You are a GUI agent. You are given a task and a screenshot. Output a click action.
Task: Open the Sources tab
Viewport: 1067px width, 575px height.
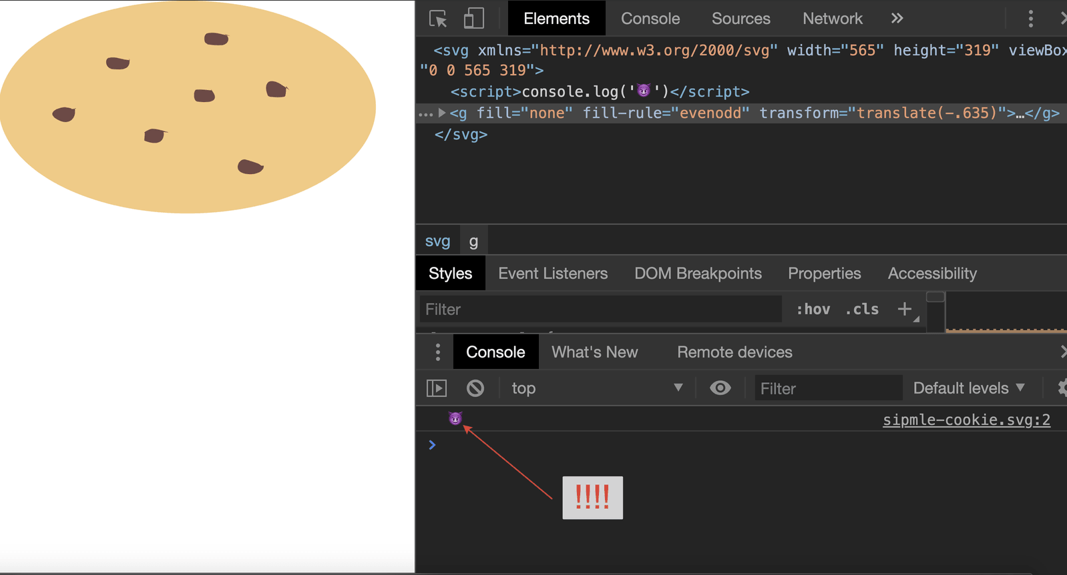(x=740, y=19)
